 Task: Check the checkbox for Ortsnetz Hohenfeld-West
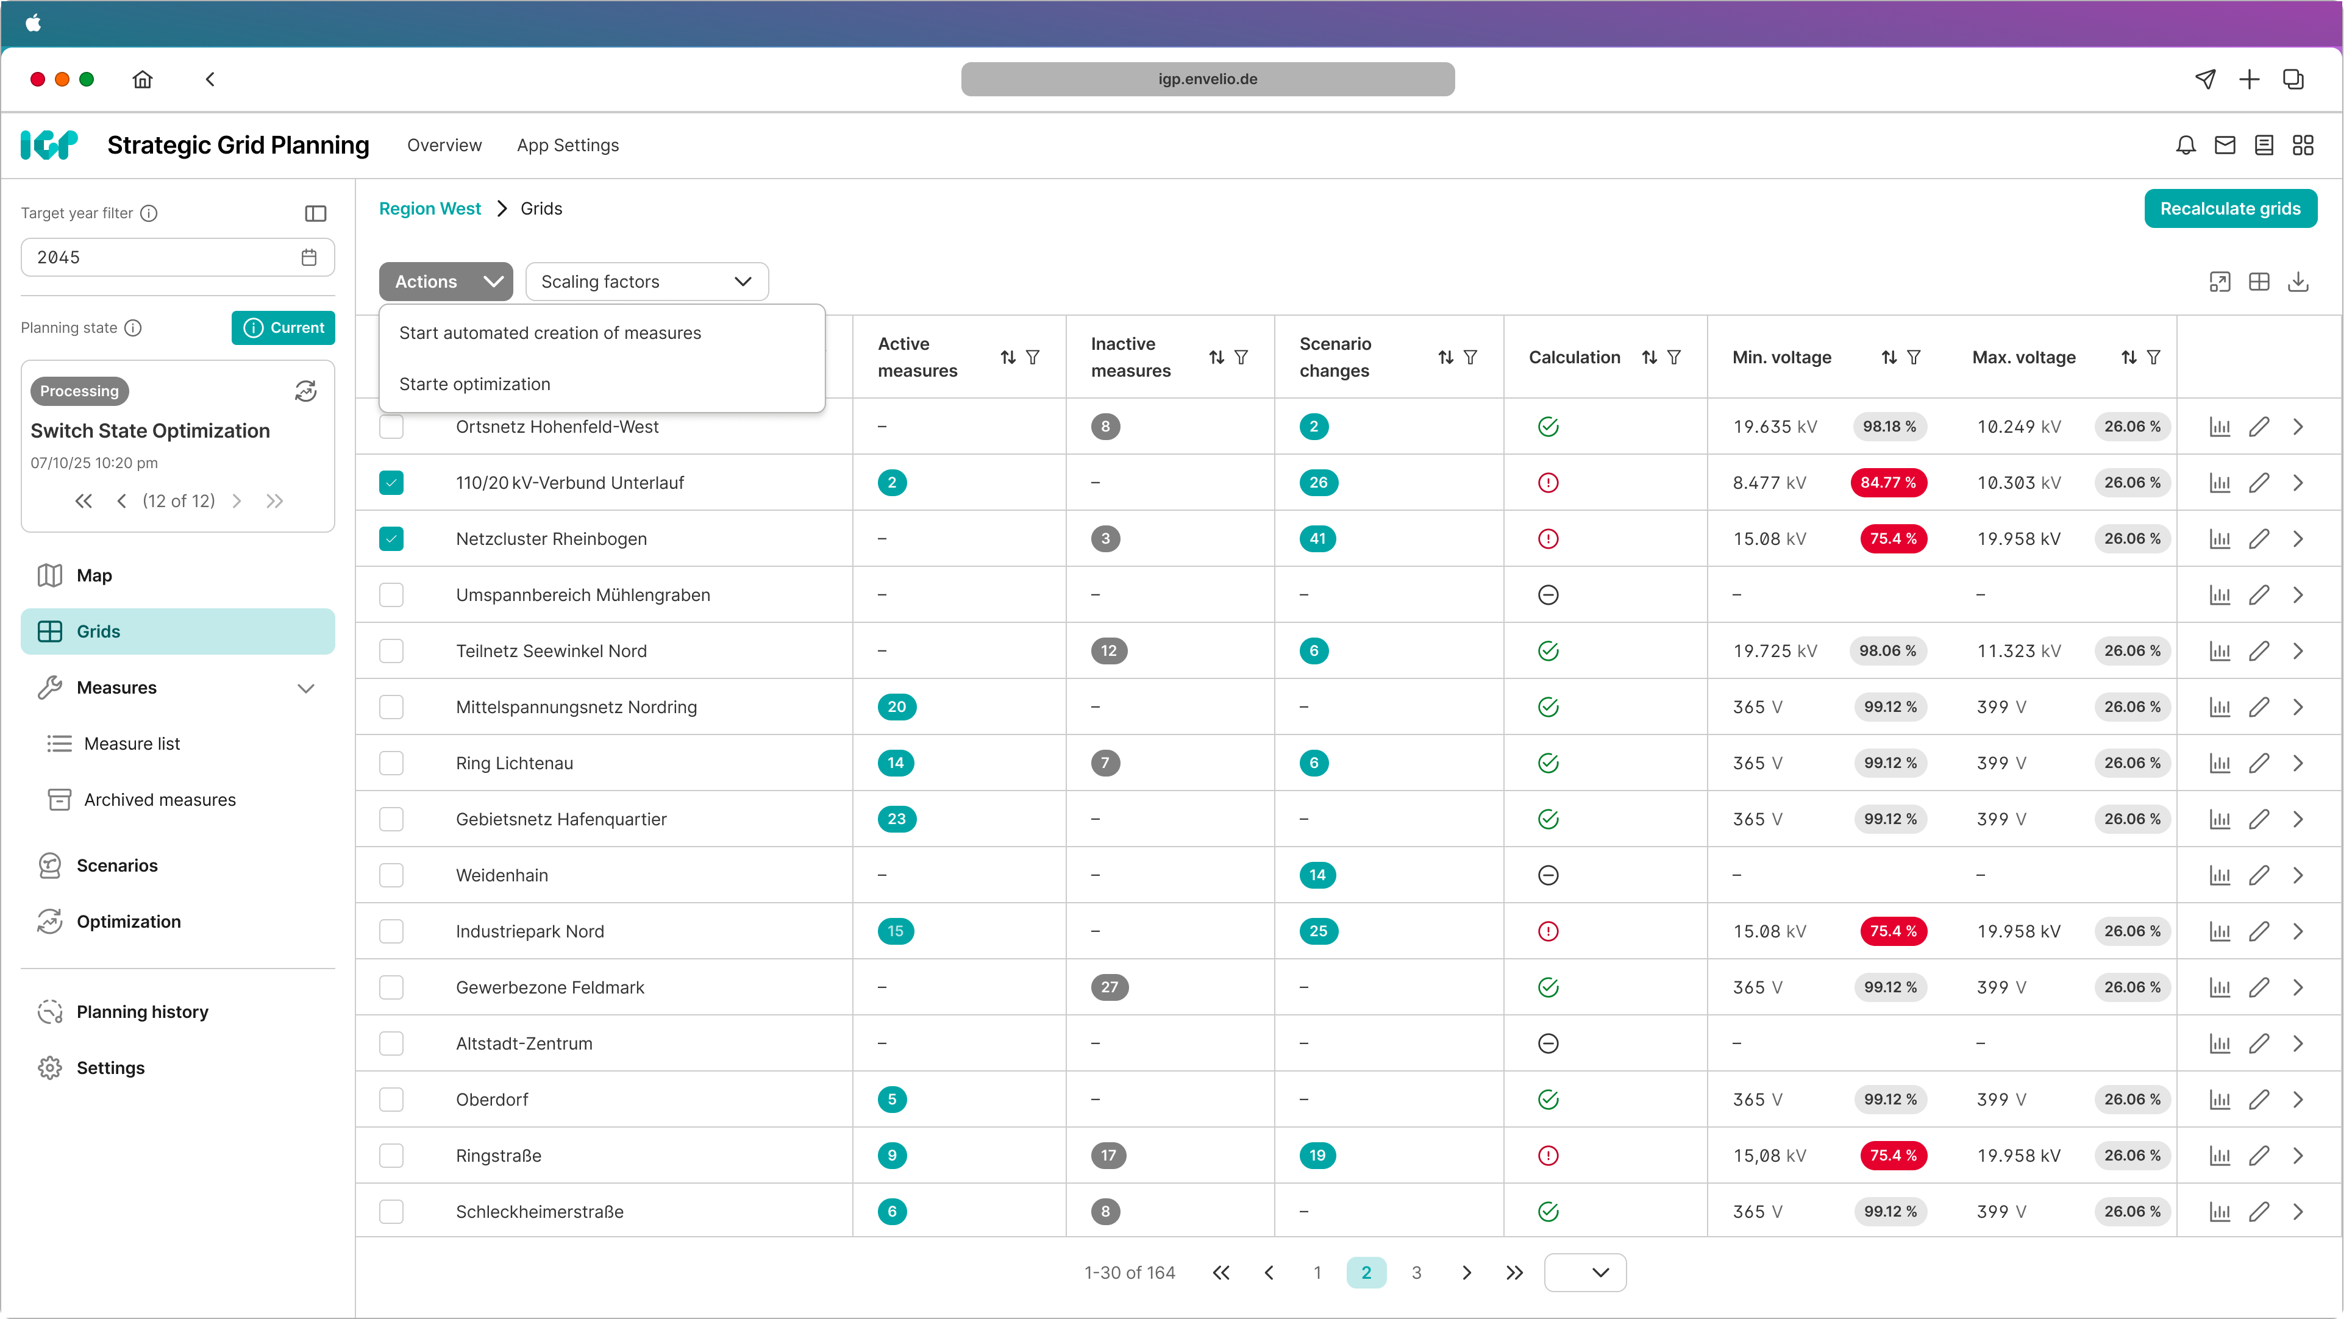coord(392,426)
